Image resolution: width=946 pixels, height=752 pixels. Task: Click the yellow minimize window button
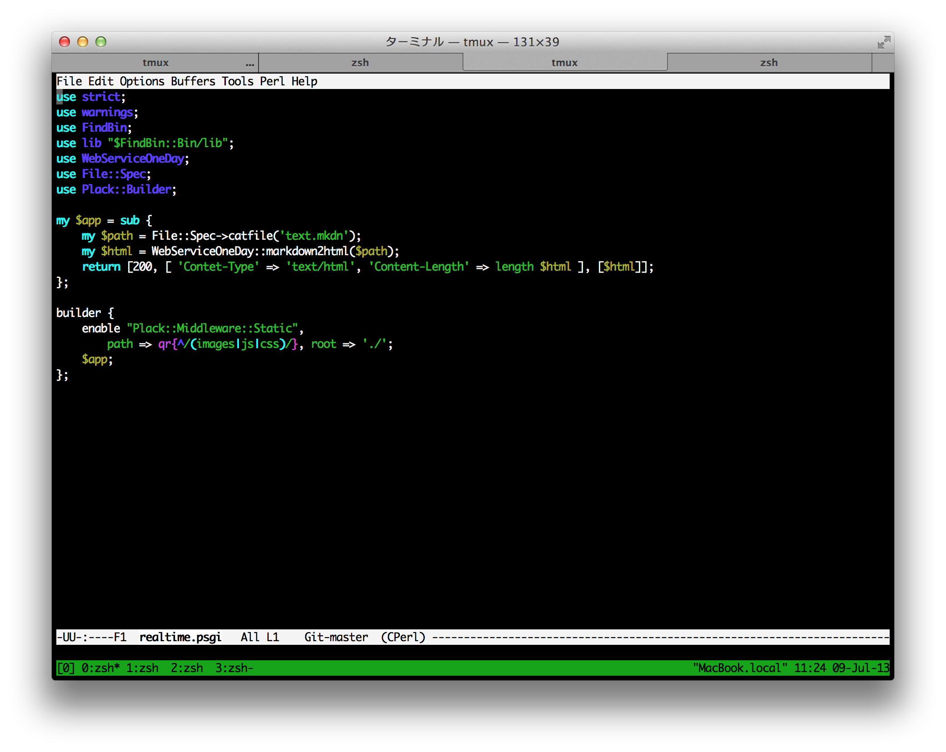(x=83, y=42)
